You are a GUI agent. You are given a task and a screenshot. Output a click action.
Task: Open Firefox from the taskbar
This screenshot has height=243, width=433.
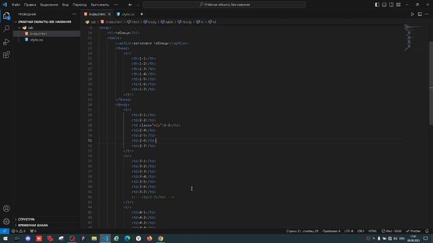click(x=150, y=238)
